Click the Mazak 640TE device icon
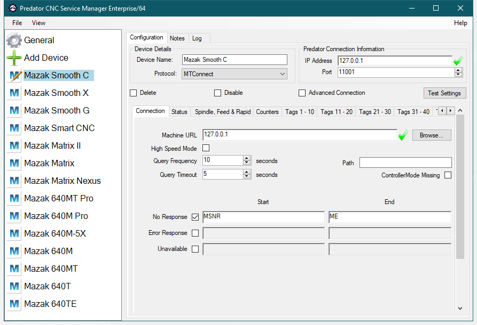The image size is (477, 325). click(x=15, y=304)
